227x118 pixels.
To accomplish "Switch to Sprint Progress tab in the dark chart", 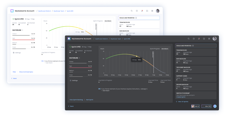I will 155,49.
